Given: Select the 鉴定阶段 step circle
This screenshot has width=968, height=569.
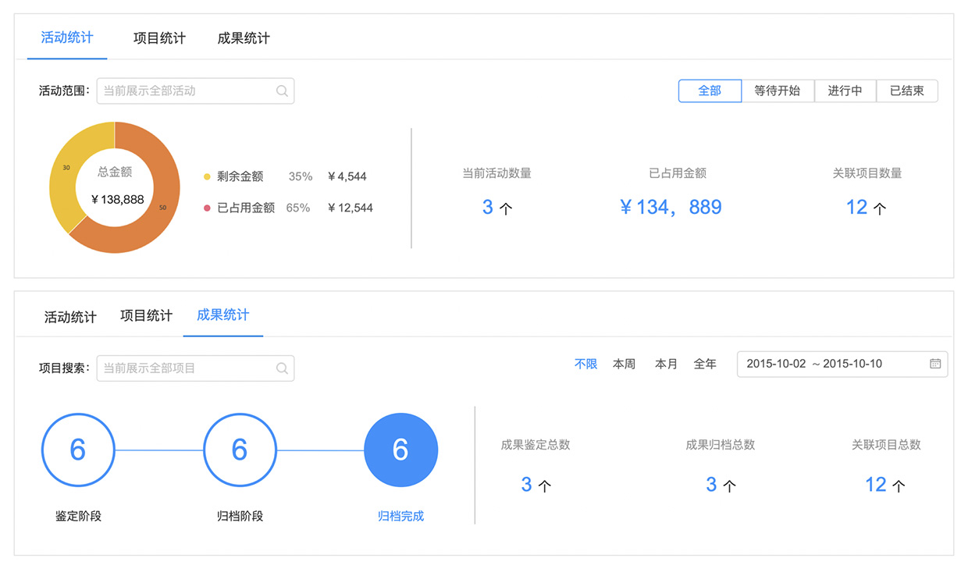Looking at the screenshot, I should pos(78,450).
